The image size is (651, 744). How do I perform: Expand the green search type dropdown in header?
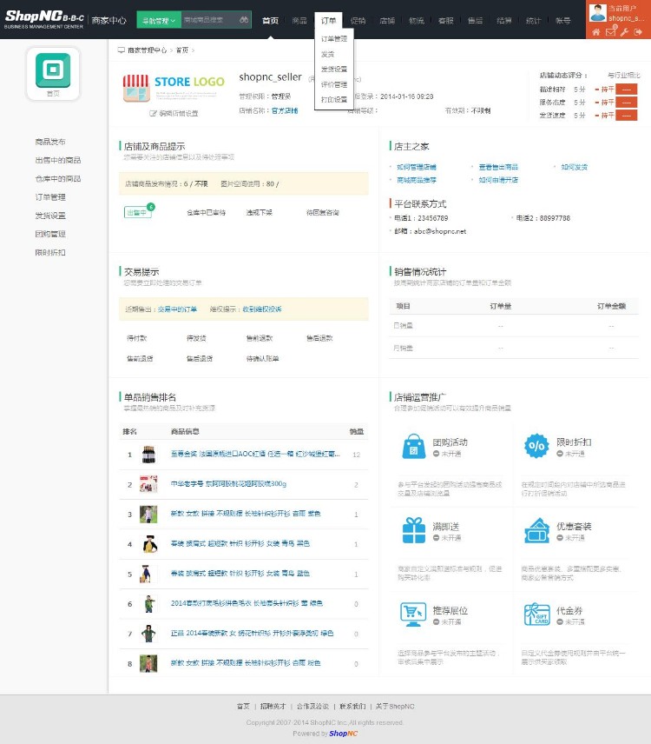click(158, 19)
